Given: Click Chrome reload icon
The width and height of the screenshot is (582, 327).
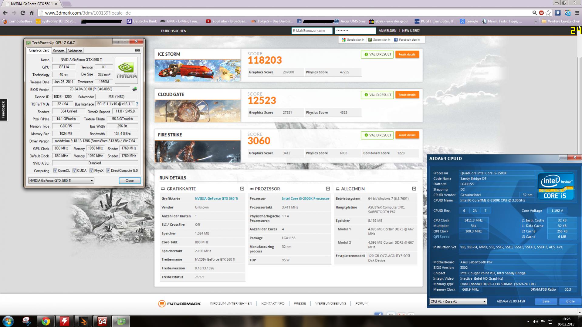Looking at the screenshot, I should (x=23, y=13).
